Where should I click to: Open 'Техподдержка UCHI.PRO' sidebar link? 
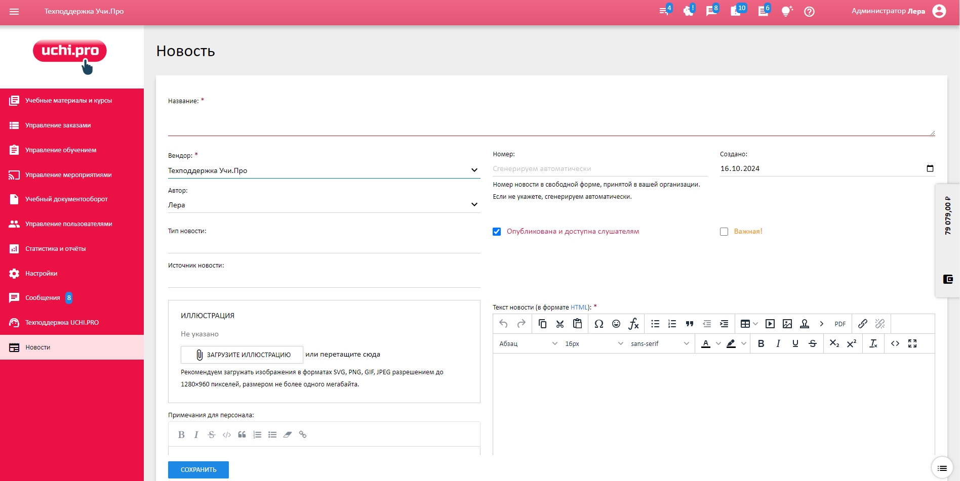[x=72, y=323]
